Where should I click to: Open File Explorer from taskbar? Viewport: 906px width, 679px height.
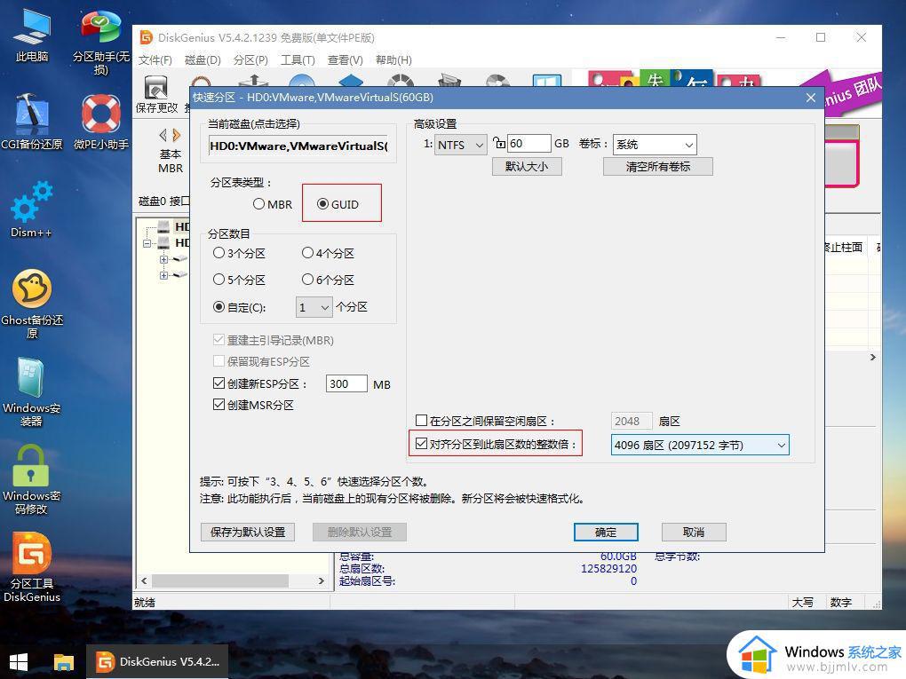point(64,661)
